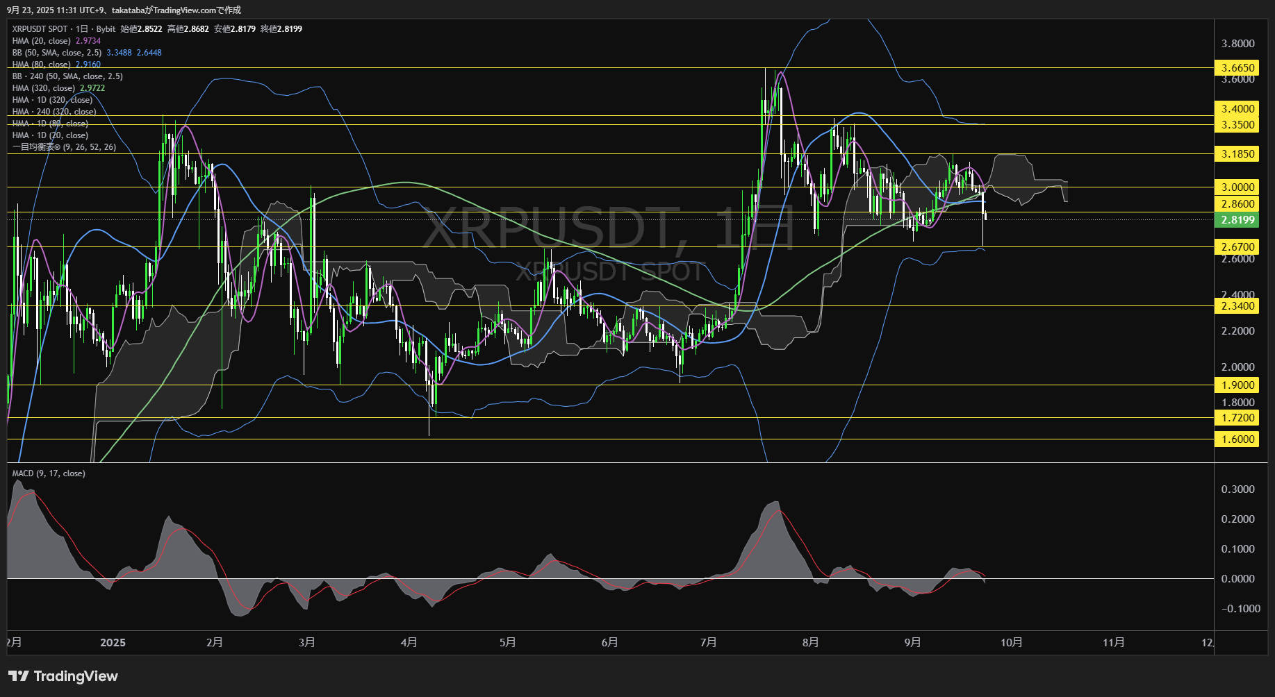Click the 安値 2.8179 low value
The image size is (1275, 697).
[235, 29]
